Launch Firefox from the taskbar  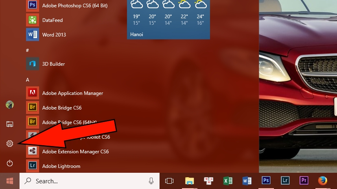point(323,180)
